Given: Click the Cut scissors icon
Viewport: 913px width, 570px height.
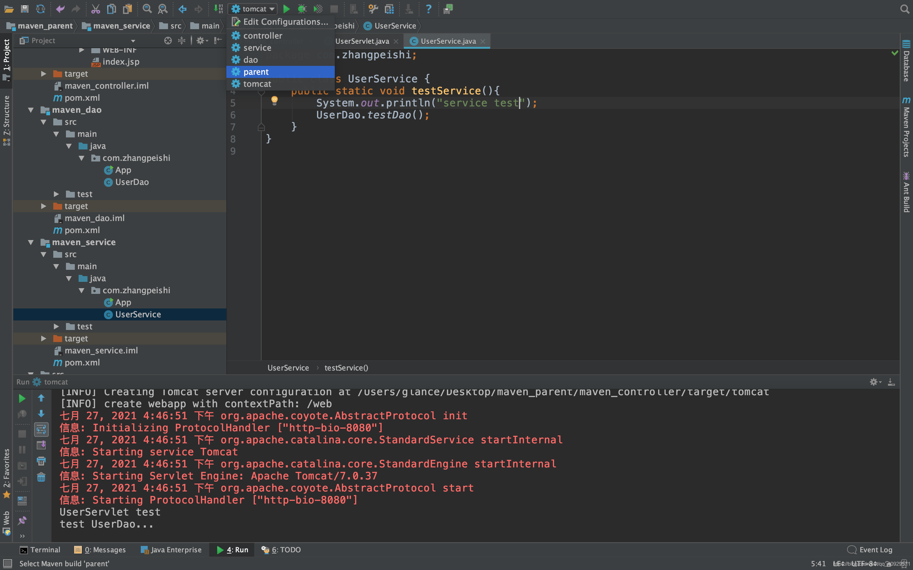Looking at the screenshot, I should click(x=95, y=9).
